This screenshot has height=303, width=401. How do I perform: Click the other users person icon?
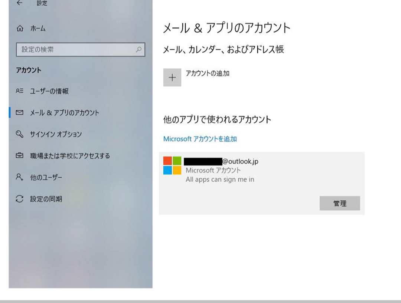click(20, 177)
